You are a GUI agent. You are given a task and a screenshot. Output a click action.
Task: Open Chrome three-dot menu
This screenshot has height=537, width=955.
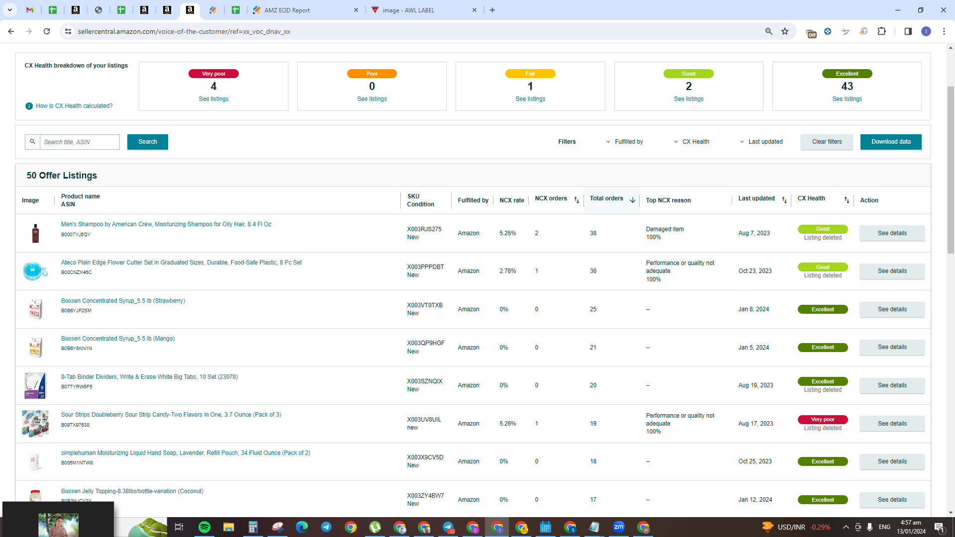click(944, 31)
